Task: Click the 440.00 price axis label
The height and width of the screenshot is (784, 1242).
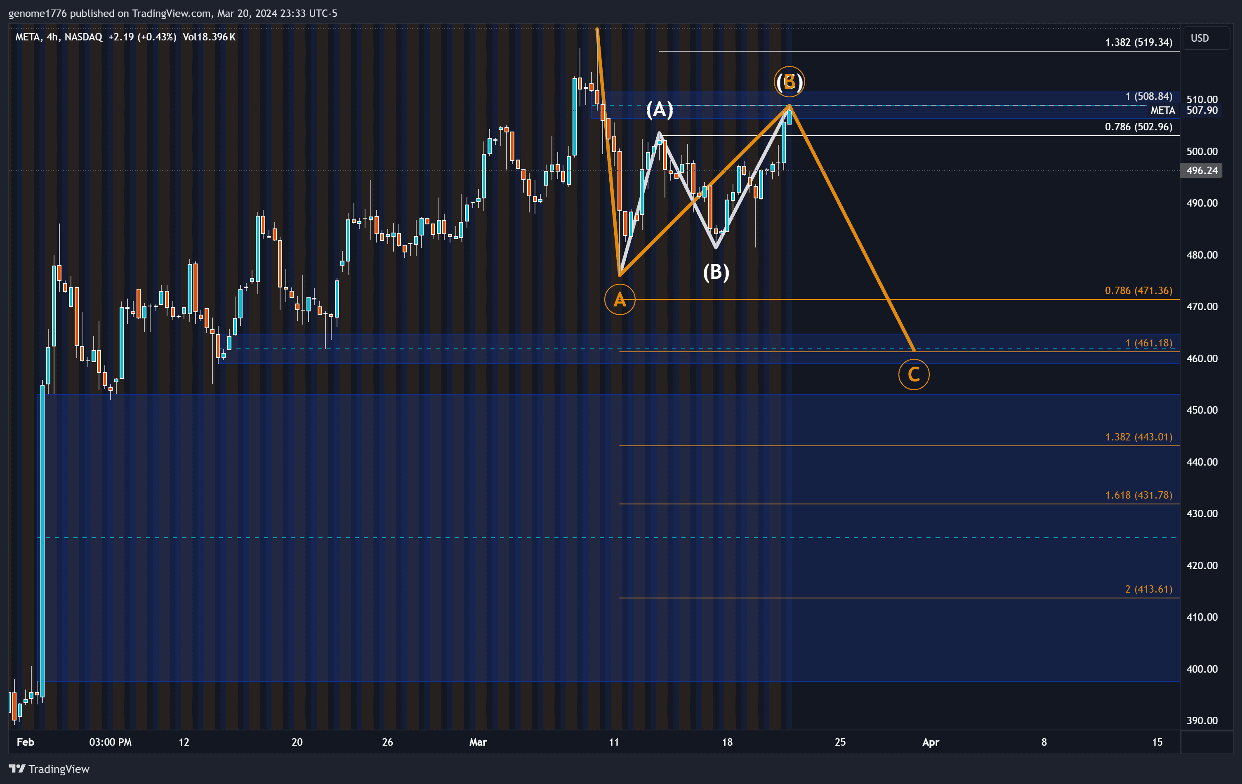Action: tap(1202, 462)
